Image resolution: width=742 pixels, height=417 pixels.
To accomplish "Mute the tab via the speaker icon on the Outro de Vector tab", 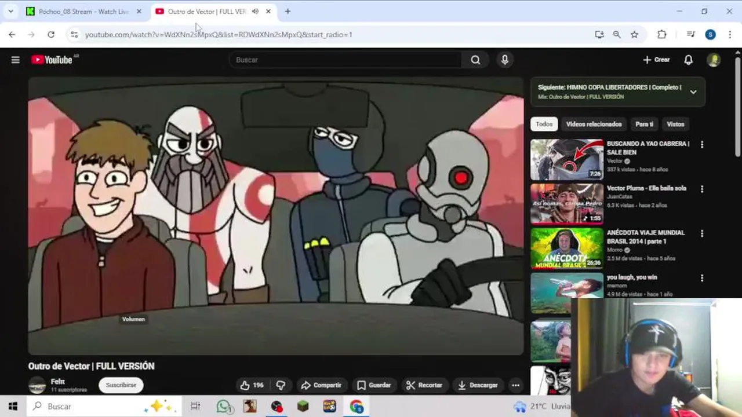I will tap(255, 11).
